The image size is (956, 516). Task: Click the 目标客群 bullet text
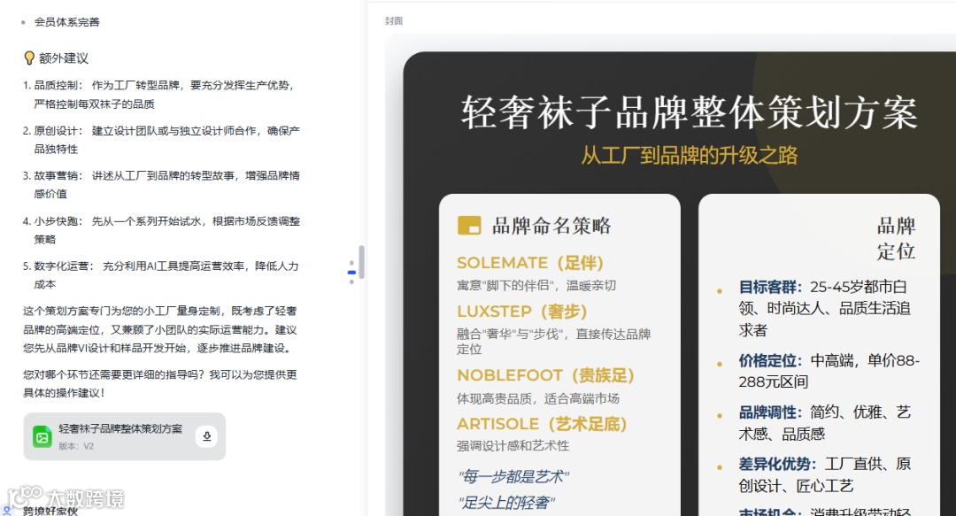pos(825,308)
